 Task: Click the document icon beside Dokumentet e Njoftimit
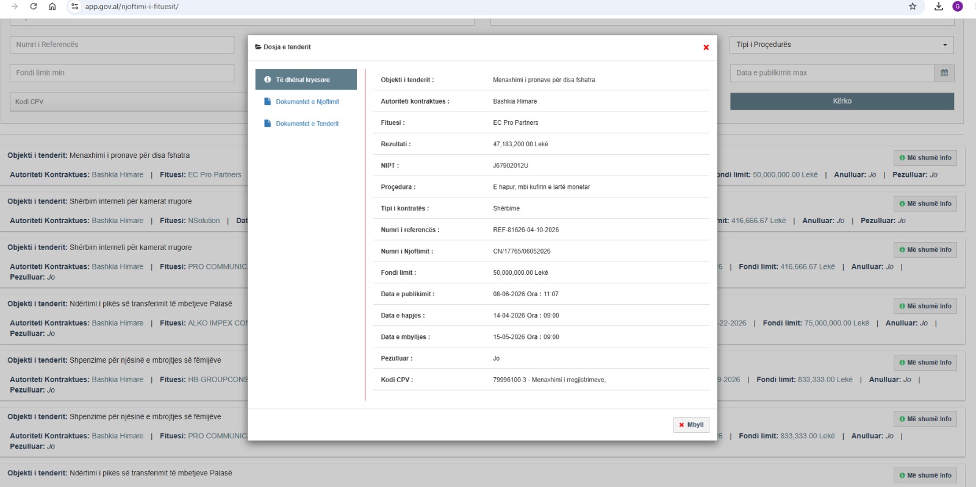click(267, 101)
